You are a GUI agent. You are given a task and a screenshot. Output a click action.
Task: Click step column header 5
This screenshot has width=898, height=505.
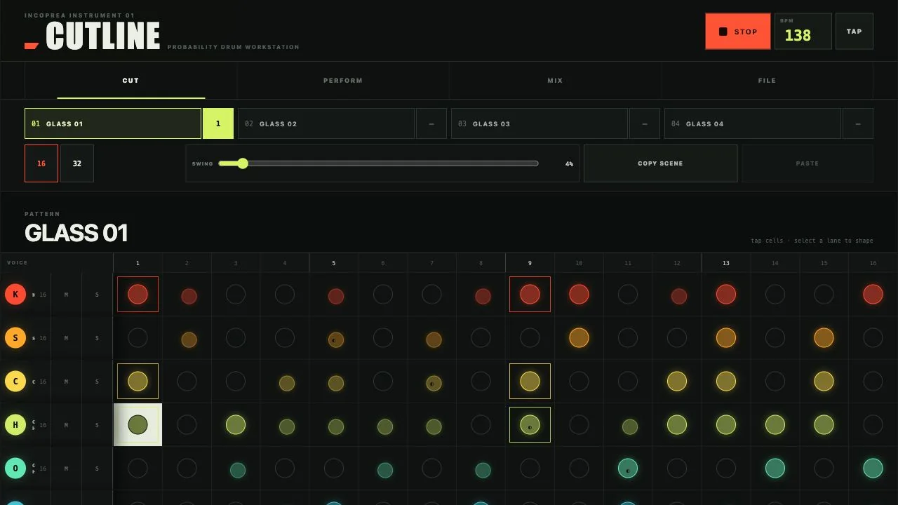click(333, 263)
